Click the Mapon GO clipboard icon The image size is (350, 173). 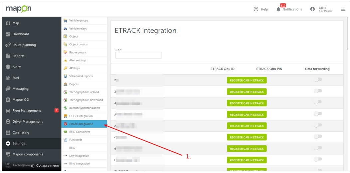(x=8, y=100)
